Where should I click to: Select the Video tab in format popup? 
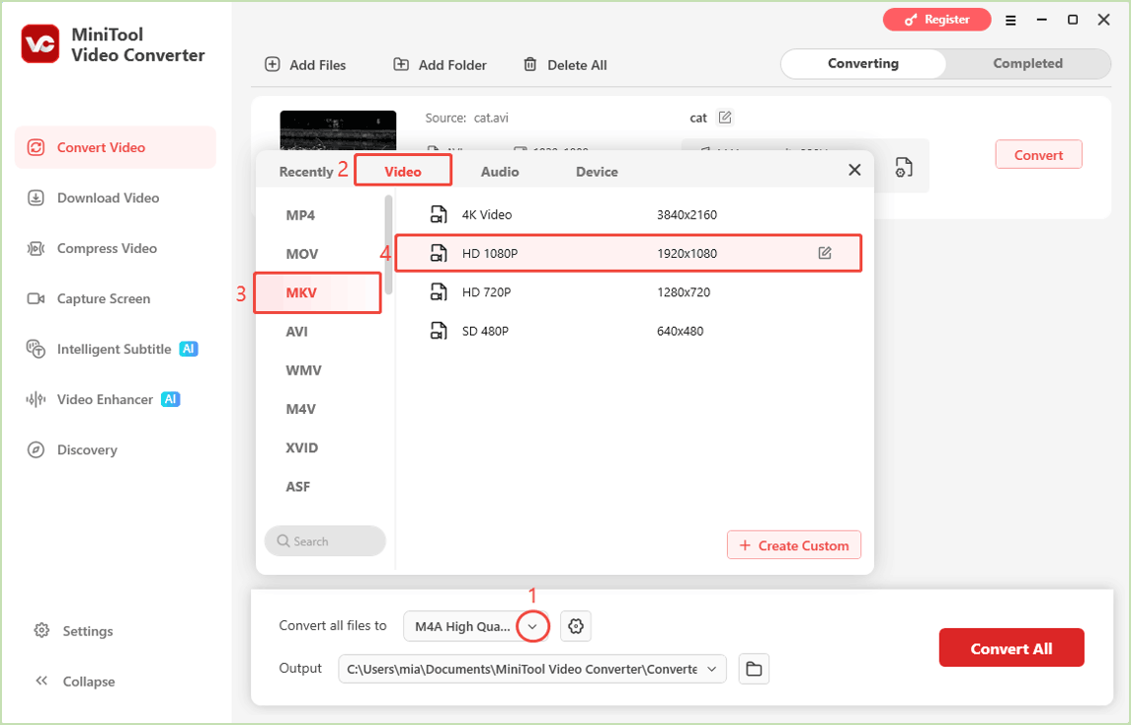click(402, 172)
